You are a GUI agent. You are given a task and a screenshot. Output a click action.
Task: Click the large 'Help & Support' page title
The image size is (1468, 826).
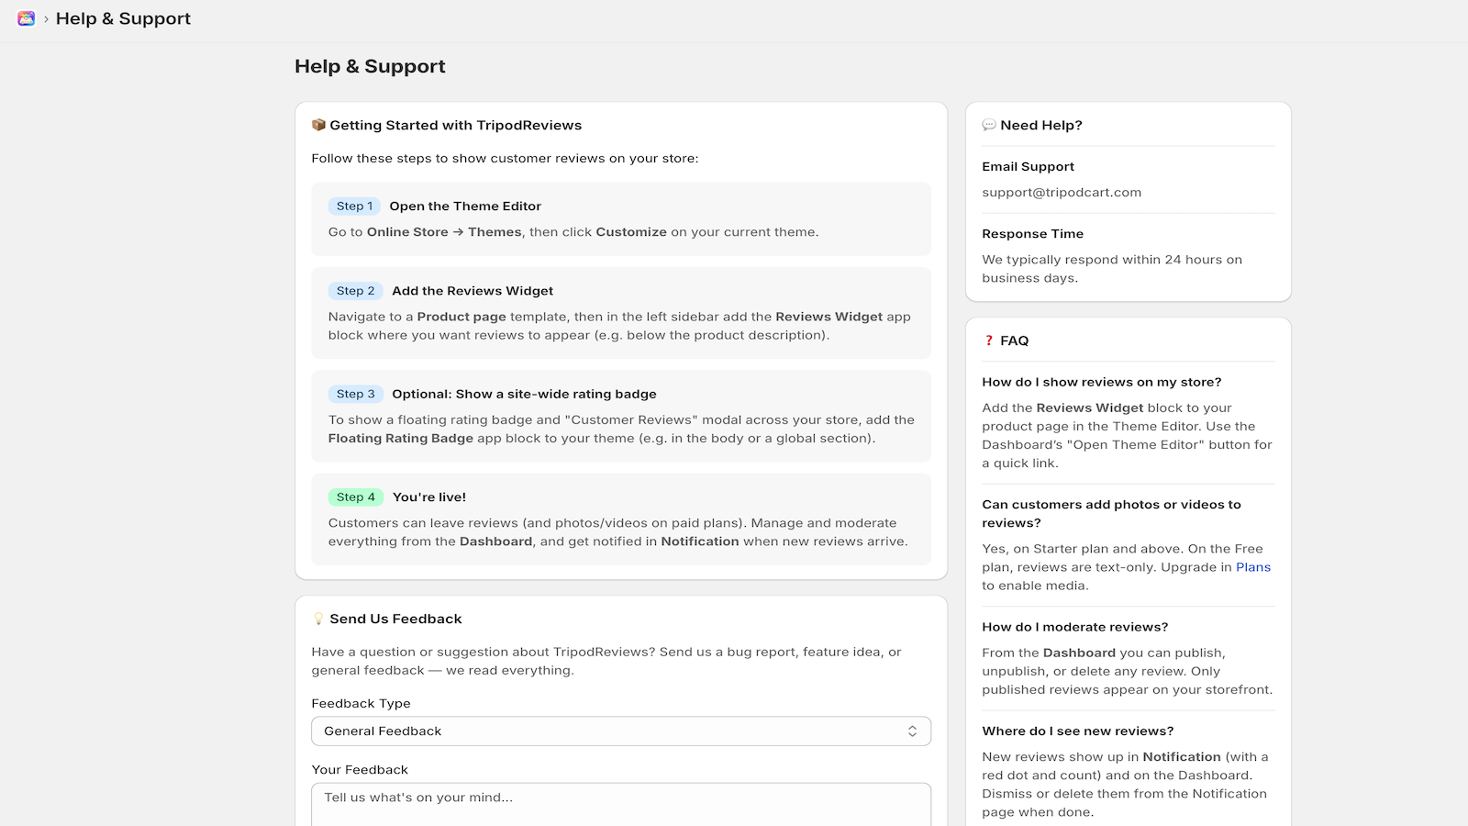370,66
